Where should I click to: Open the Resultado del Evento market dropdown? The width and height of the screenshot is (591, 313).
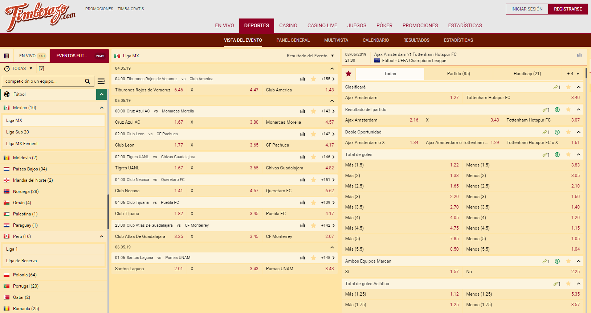pos(310,56)
